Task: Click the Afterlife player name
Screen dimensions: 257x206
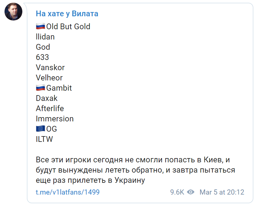Action: click(50, 108)
